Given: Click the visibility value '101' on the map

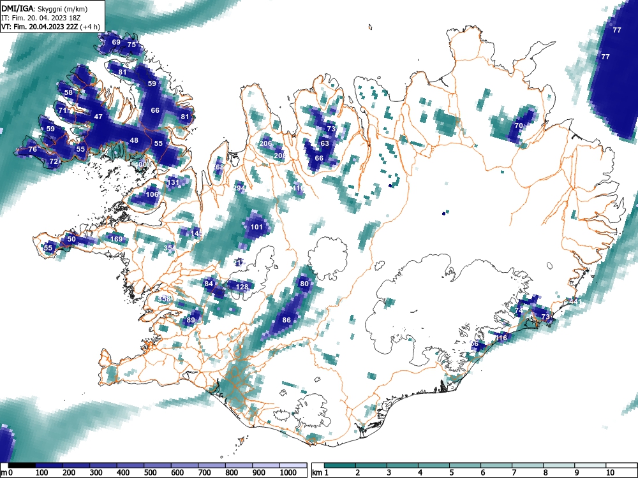Looking at the screenshot, I should (256, 227).
